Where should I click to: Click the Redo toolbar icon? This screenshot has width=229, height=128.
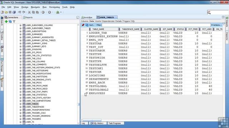(24, 12)
